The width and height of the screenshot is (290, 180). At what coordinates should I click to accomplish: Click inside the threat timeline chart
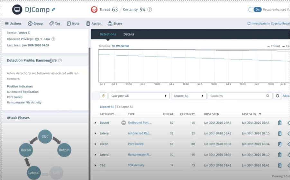click(x=194, y=66)
